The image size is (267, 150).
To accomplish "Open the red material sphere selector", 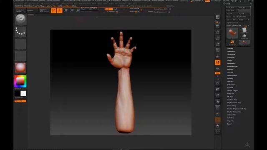I will [x=20, y=68].
